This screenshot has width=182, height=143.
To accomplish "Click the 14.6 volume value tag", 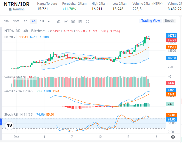I will pyautogui.click(x=170, y=83).
